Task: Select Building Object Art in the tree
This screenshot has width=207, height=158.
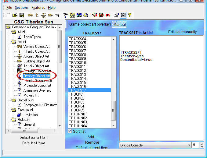Action: pos(37,61)
